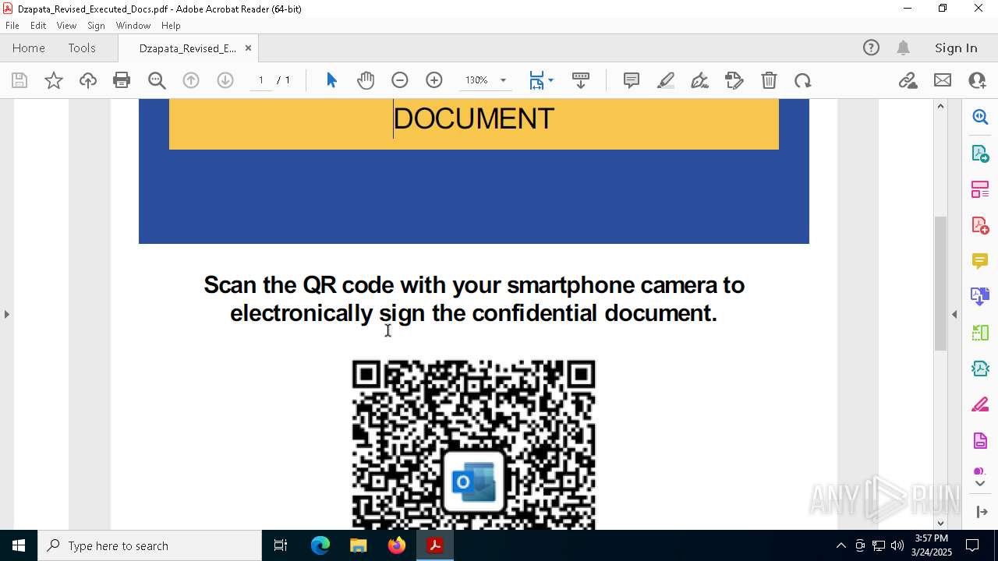The height and width of the screenshot is (561, 998).
Task: Click the stamp tool icon
Action: 734,80
